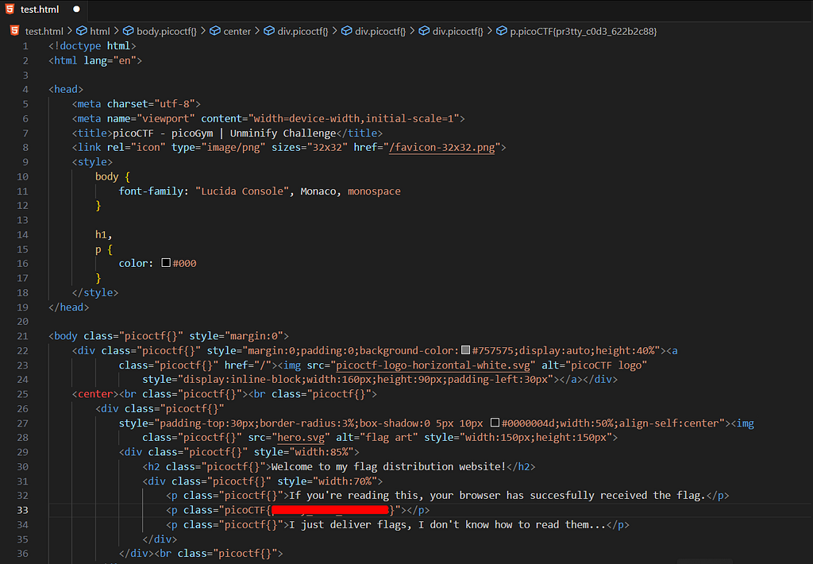Screen dimensions: 813x564
Task: Click the HTML5 file icon on the test.html tab
Action: coord(10,10)
